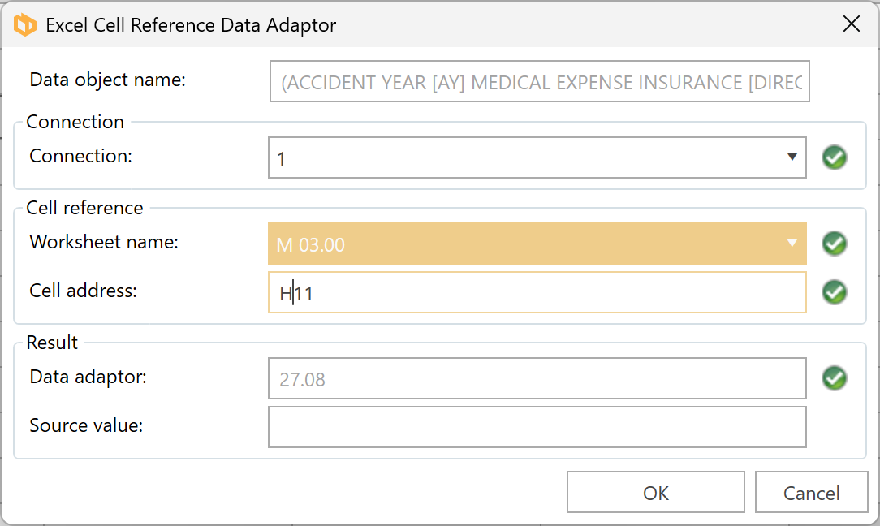880x526 pixels.
Task: Click the green checkmark beside Cell address
Action: 834,292
